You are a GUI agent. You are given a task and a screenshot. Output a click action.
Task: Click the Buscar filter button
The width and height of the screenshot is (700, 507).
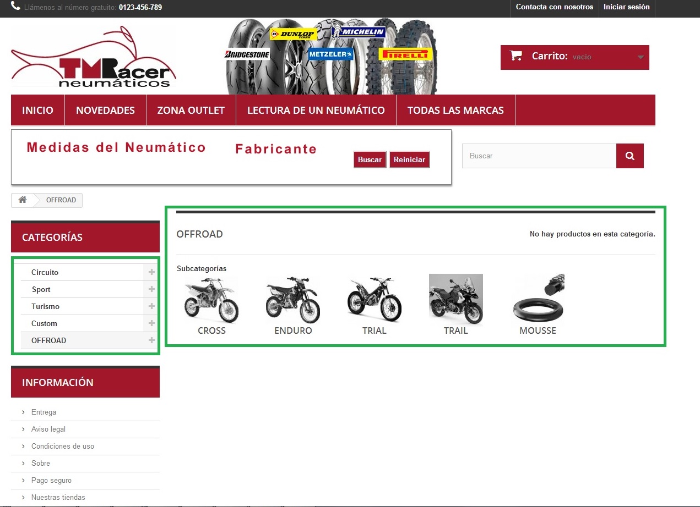(370, 159)
